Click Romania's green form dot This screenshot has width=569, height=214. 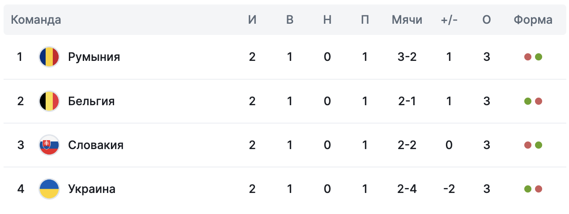click(539, 57)
